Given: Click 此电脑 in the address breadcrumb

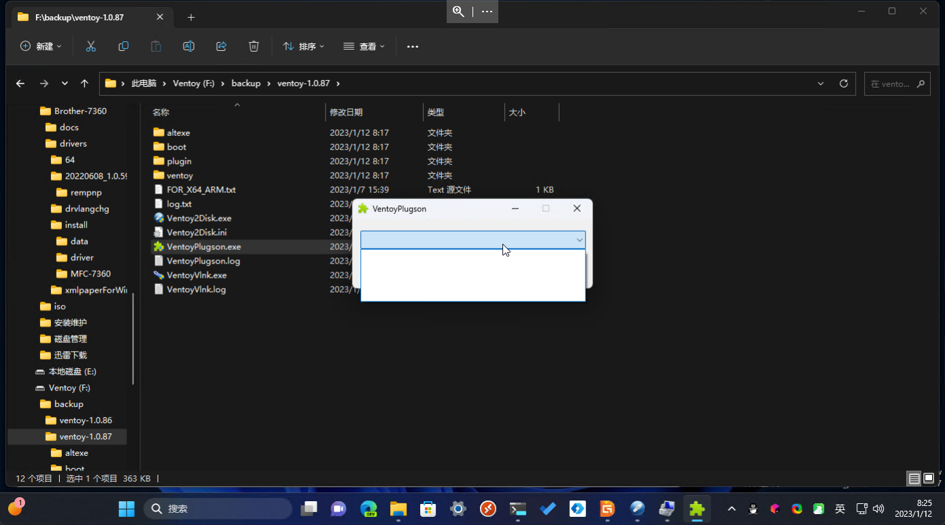Looking at the screenshot, I should click(143, 84).
